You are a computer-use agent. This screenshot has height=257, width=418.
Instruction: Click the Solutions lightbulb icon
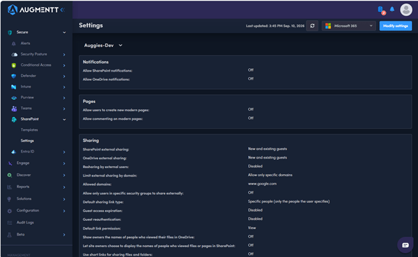tap(9, 199)
